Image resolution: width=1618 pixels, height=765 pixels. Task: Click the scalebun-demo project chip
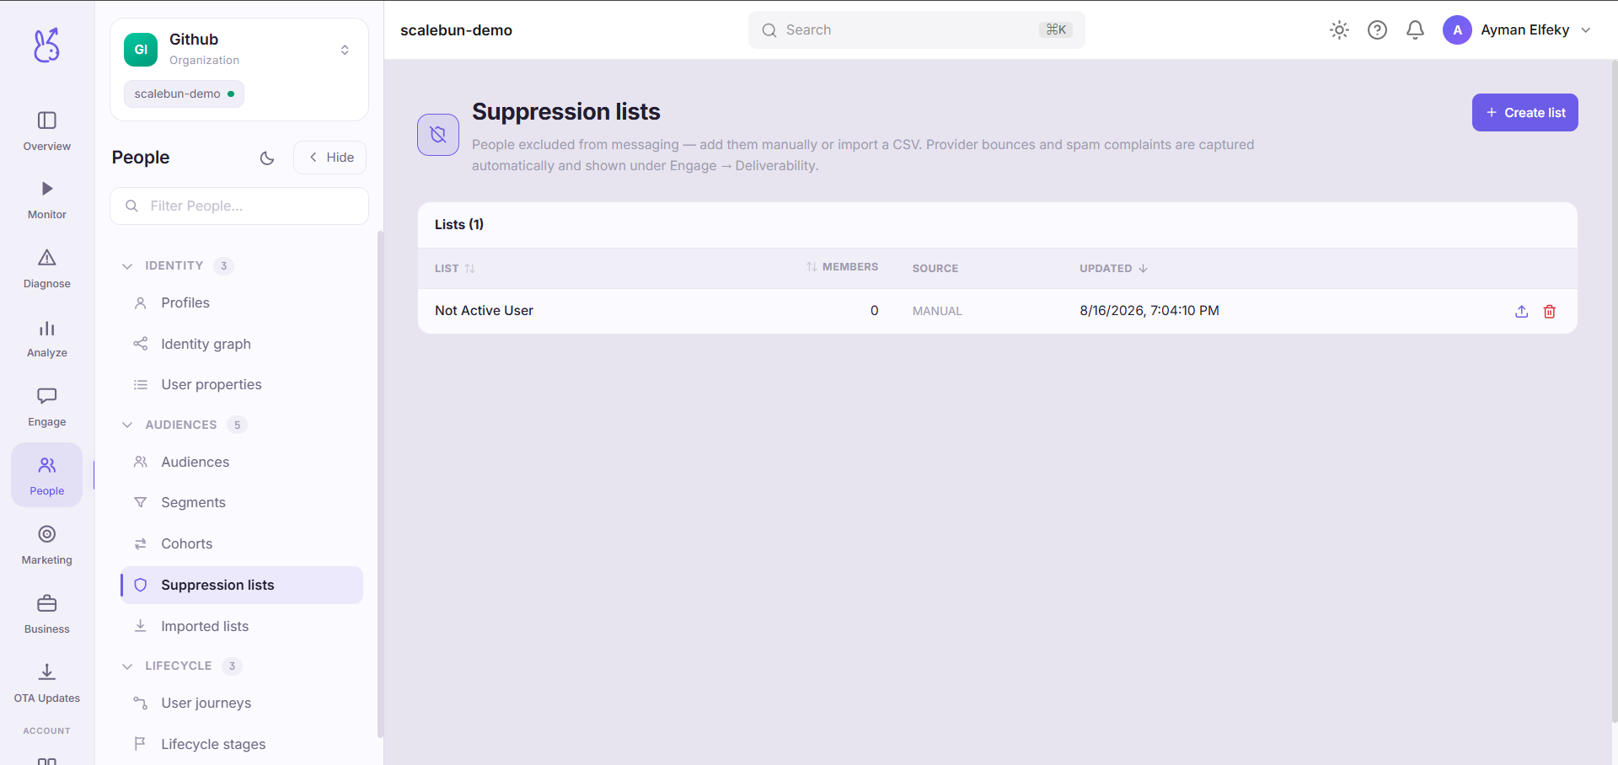coord(184,94)
